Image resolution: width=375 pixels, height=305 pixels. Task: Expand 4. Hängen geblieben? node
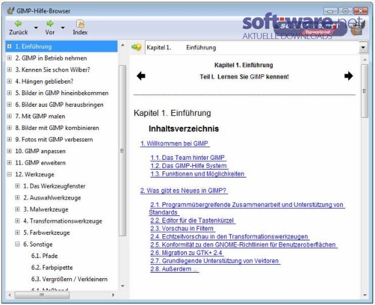pyautogui.click(x=9, y=81)
